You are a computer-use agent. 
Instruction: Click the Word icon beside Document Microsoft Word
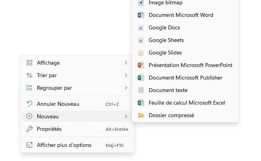coord(141,15)
